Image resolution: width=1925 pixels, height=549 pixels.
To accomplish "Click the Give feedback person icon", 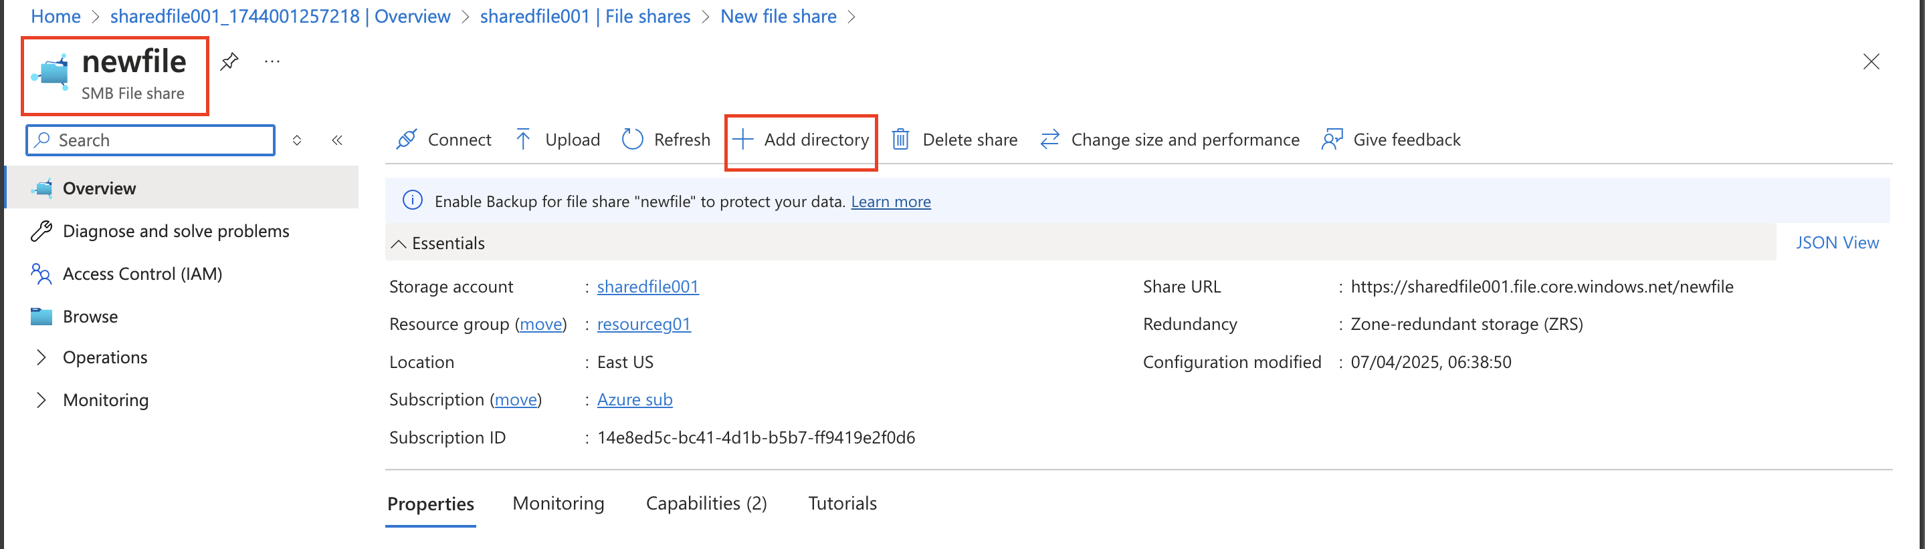I will [1332, 140].
